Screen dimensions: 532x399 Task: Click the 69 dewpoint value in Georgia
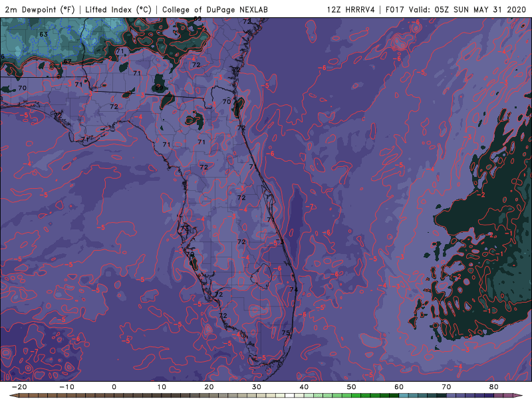pyautogui.click(x=159, y=88)
